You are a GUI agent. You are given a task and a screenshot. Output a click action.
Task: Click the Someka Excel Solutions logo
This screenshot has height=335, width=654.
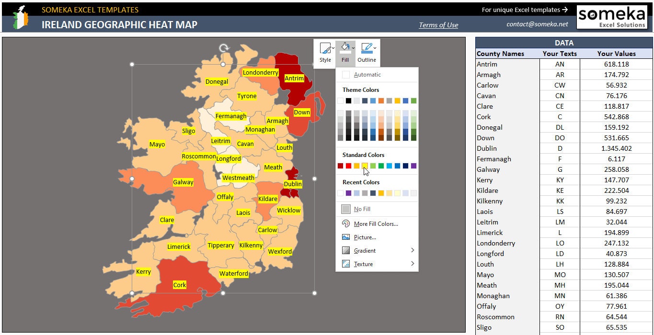612,17
